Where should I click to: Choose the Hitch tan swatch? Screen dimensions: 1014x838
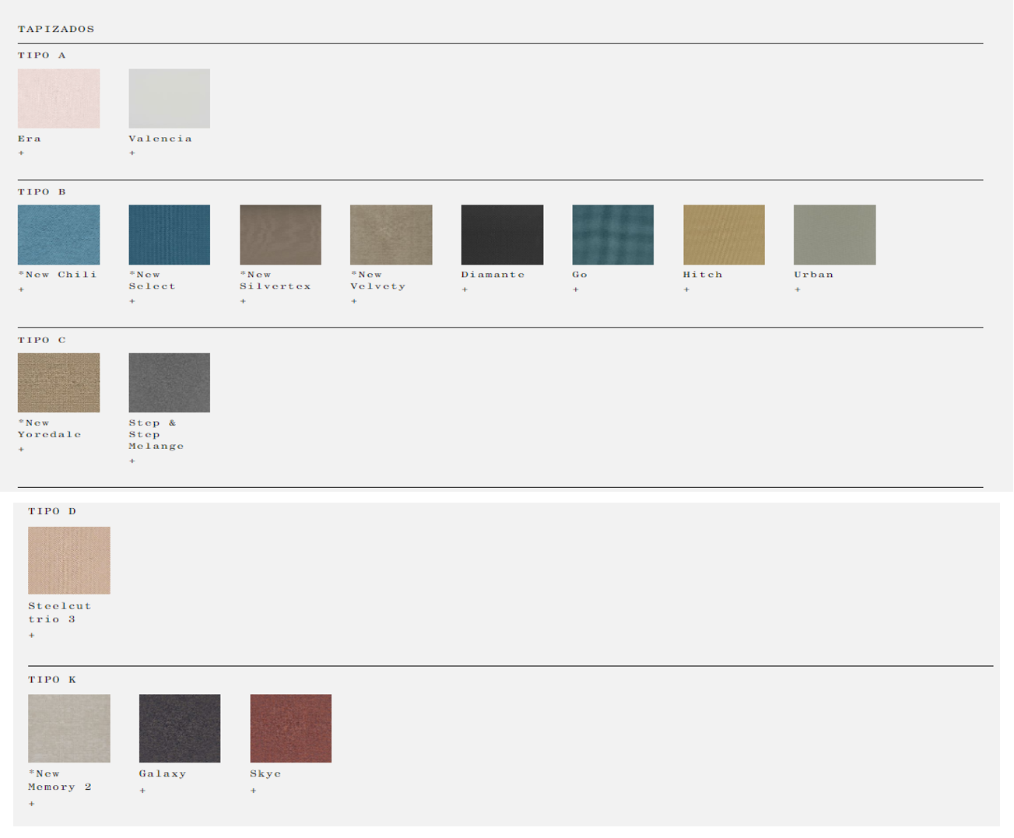pyautogui.click(x=724, y=235)
